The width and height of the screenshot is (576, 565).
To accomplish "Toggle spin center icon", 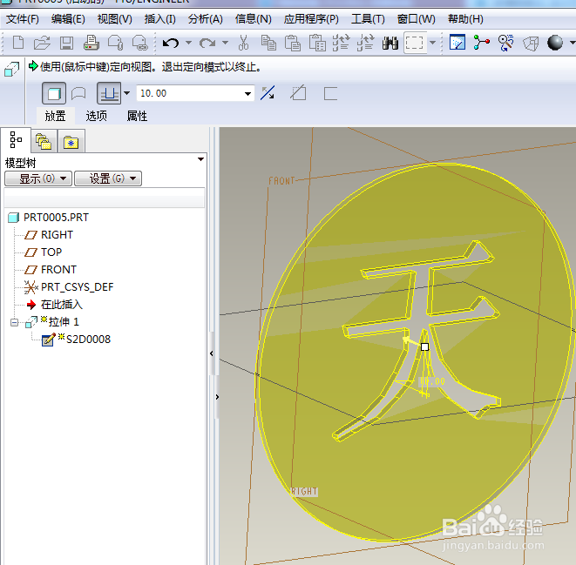I will point(482,43).
